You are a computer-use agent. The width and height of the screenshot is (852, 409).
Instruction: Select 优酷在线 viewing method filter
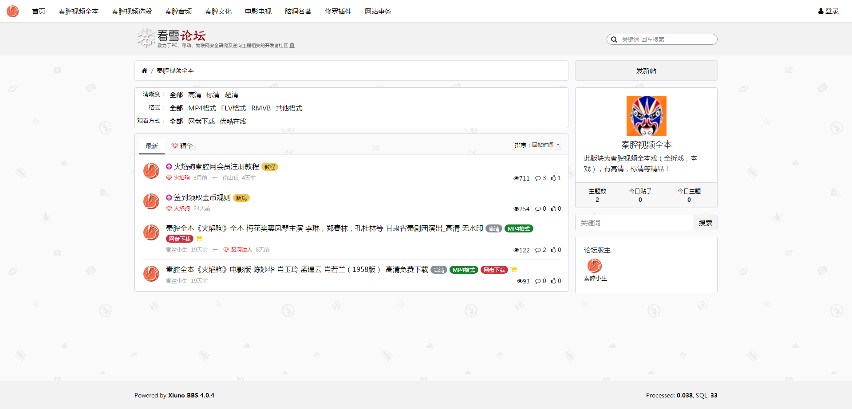(x=233, y=122)
